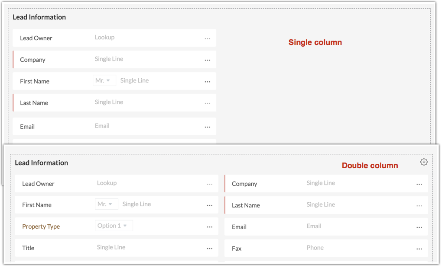
Task: Click the Single Line field of Title
Action: (111, 247)
